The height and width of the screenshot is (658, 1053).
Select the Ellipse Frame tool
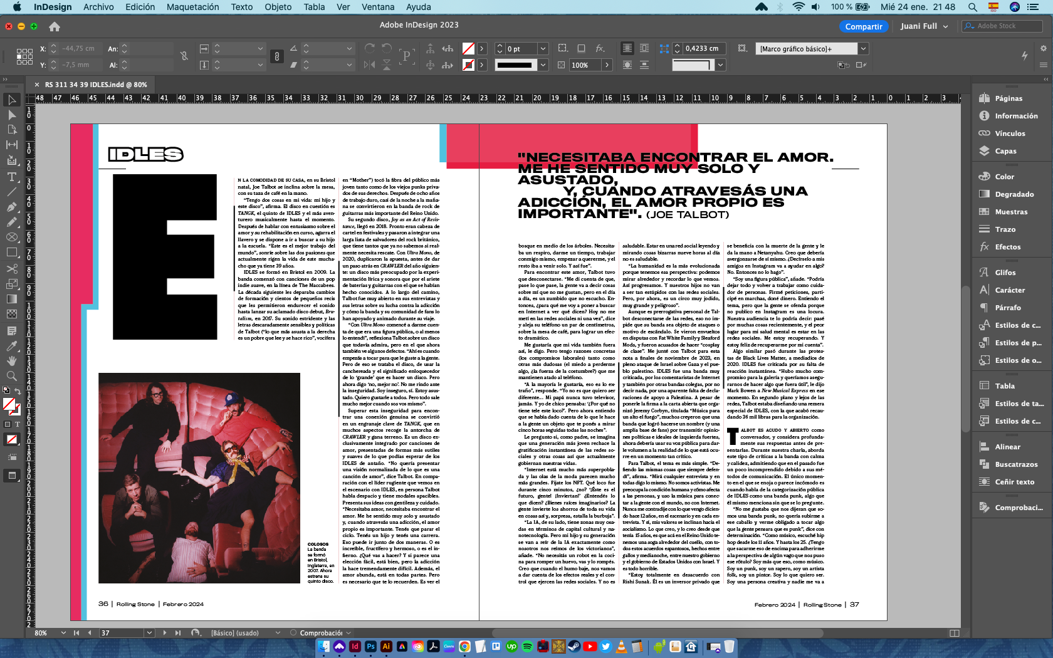12,237
